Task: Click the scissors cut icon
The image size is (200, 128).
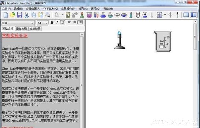Action: (26, 15)
